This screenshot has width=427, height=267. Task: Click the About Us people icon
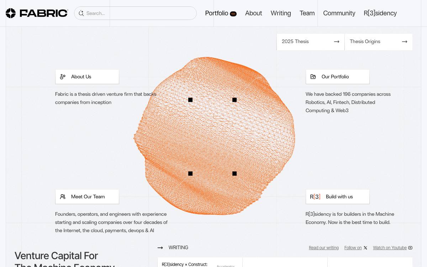pos(63,77)
